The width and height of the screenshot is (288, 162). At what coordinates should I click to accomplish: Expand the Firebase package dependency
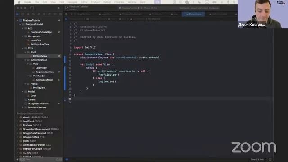18,125
